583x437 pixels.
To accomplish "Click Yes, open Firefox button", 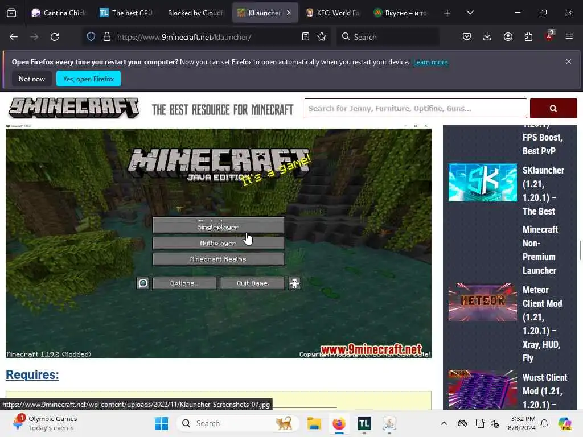I will (x=88, y=79).
